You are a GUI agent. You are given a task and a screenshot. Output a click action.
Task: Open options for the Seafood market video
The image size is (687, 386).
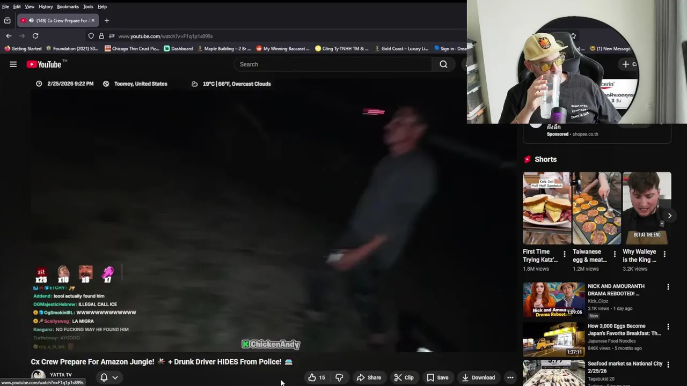pos(668,365)
